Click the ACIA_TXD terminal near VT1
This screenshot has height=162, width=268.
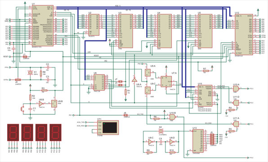[86, 122]
